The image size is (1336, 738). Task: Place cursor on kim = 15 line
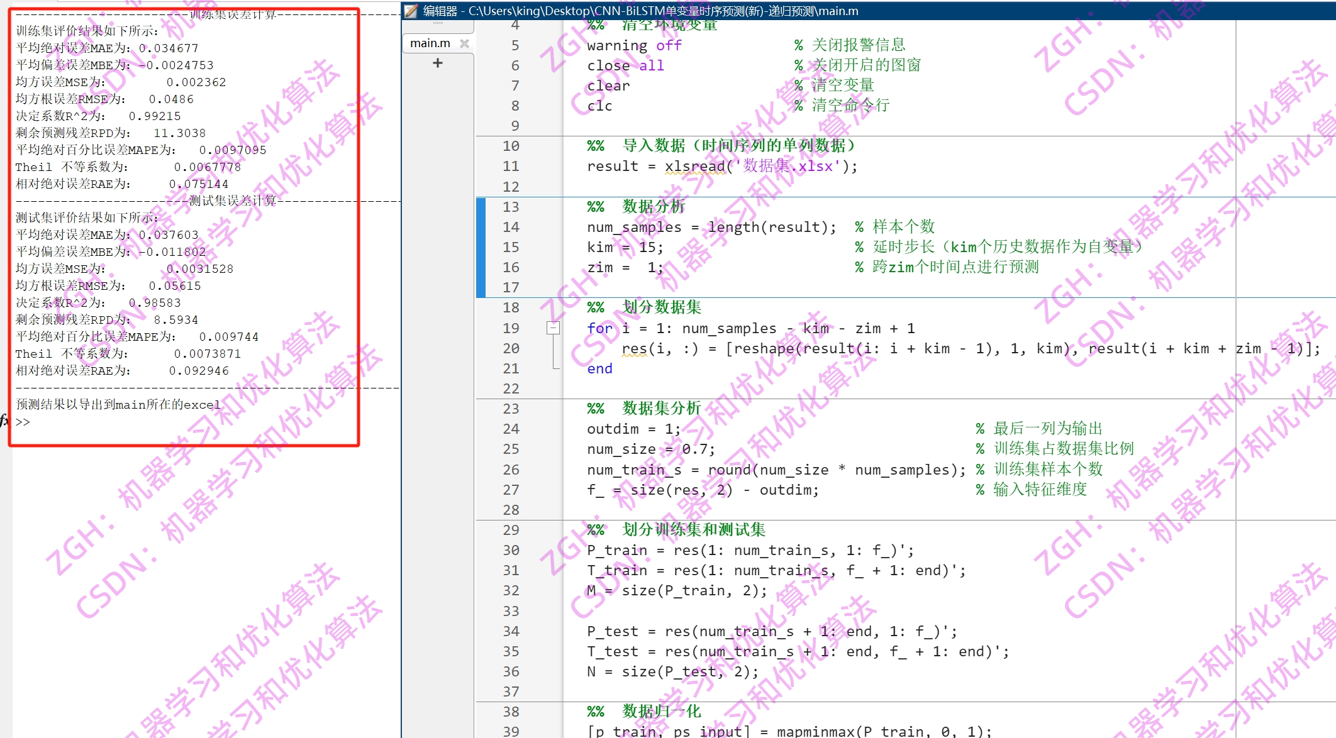[625, 247]
